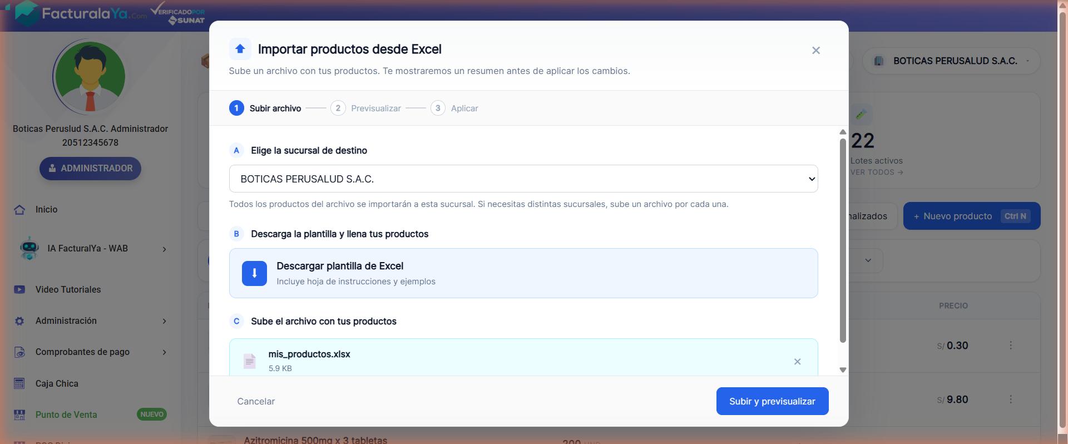The image size is (1068, 444).
Task: Go to step 2 Previsualizar
Action: point(365,108)
